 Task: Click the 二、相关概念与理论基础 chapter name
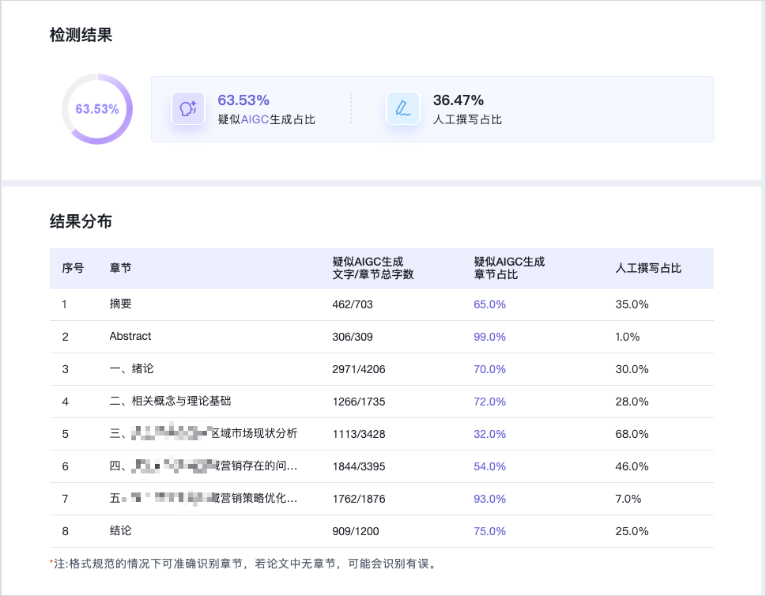(170, 401)
